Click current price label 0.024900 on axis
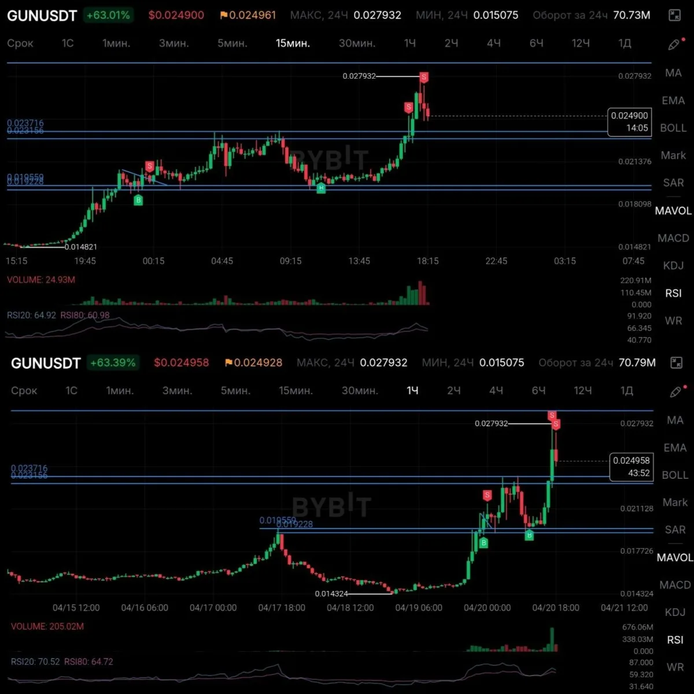This screenshot has width=694, height=694. tap(629, 116)
